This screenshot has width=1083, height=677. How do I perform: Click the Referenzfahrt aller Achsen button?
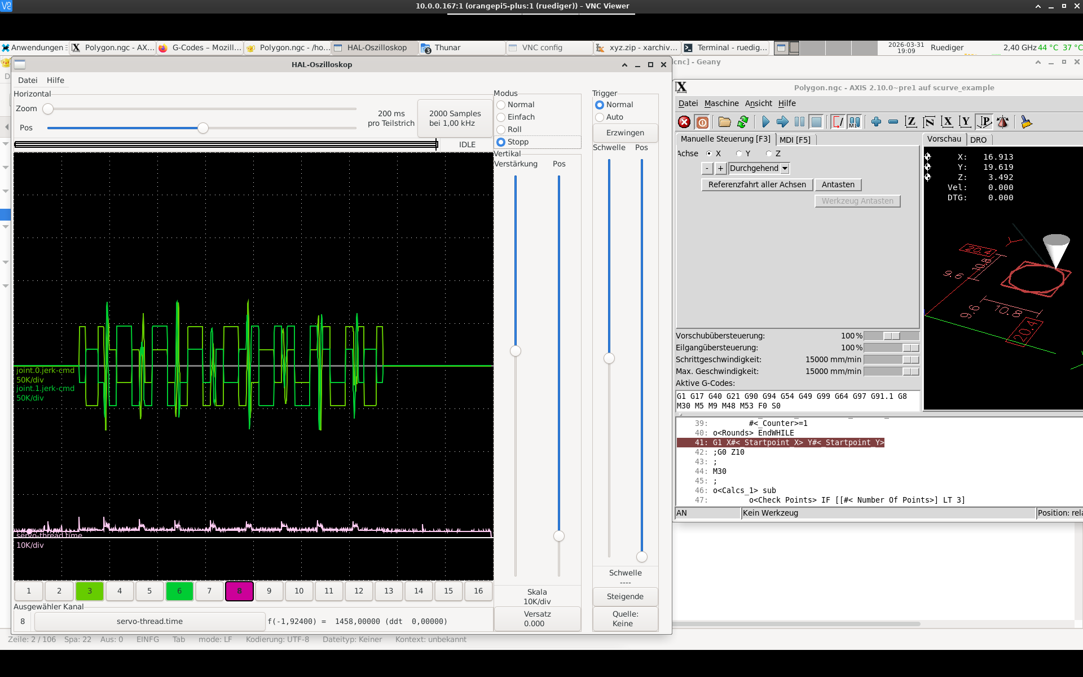[756, 184]
